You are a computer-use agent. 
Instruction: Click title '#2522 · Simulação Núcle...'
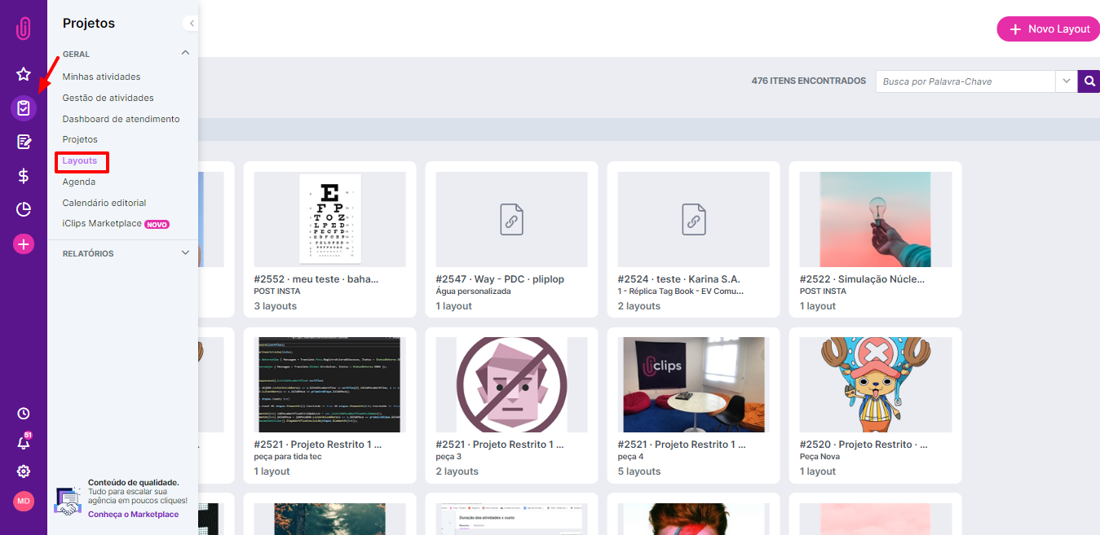pos(863,279)
